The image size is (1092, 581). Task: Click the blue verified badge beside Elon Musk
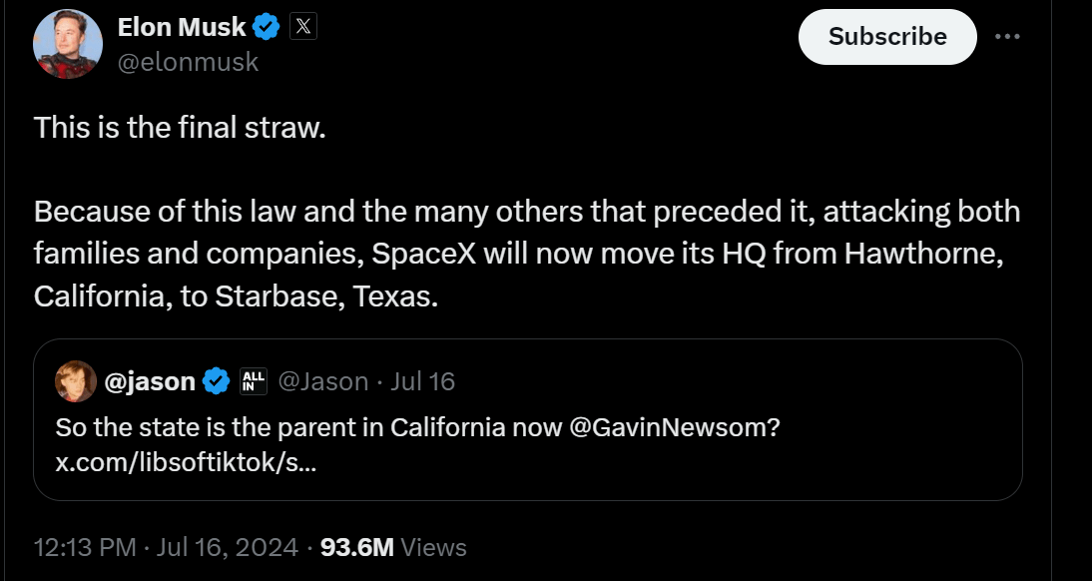pos(267,29)
